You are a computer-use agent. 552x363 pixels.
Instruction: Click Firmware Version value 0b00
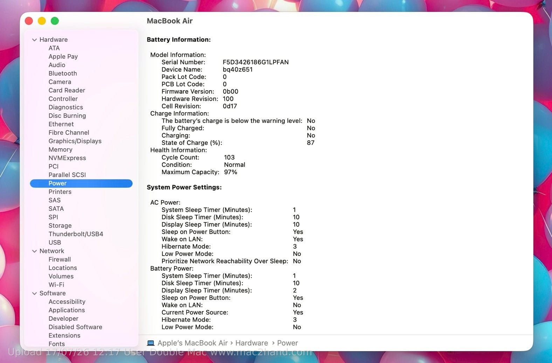[230, 91]
